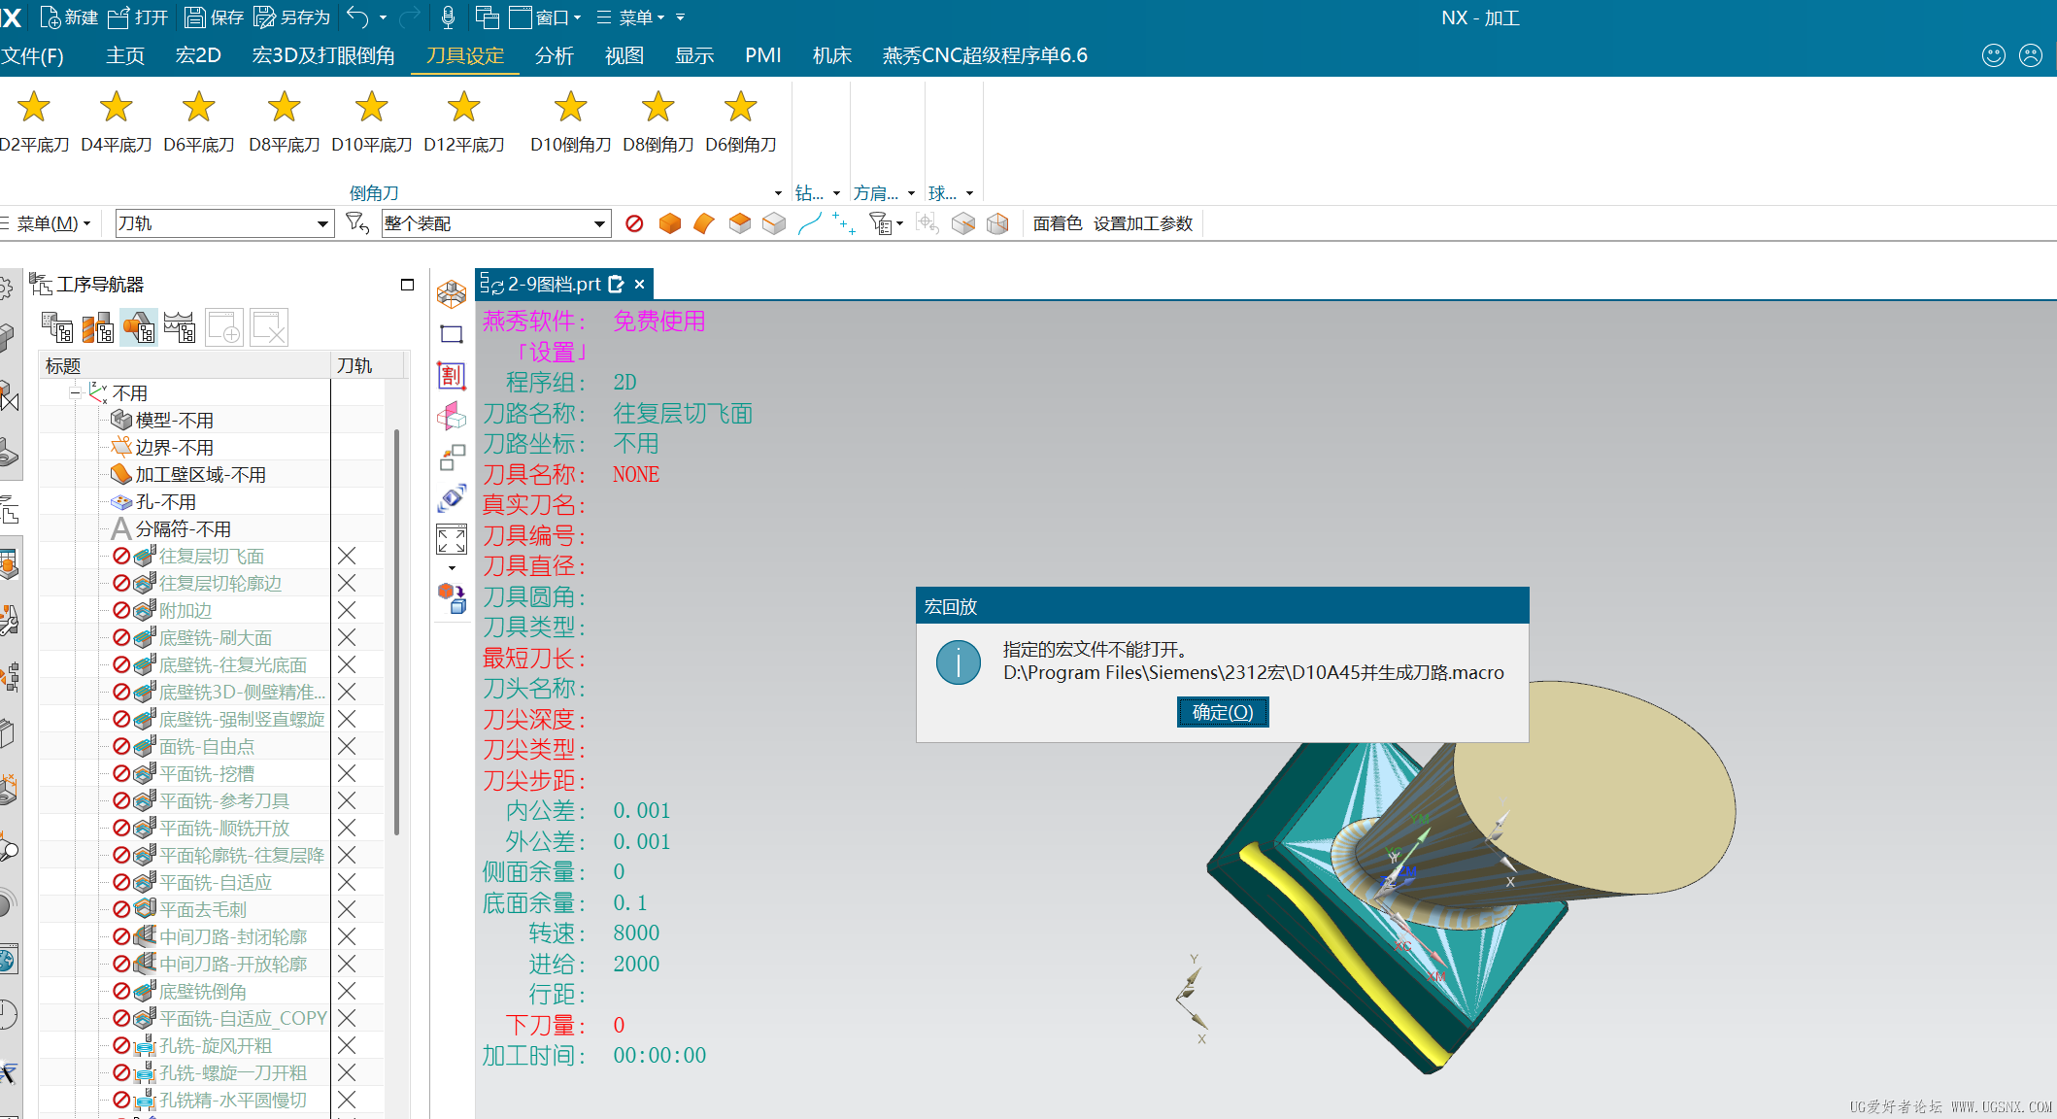Click the toolpath X mark for 面铣-自由点
The width and height of the screenshot is (2057, 1119).
[347, 746]
